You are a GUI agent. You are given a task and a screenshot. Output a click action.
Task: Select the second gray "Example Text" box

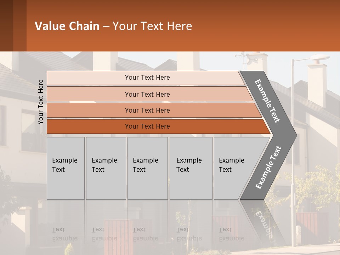pyautogui.click(x=106, y=168)
